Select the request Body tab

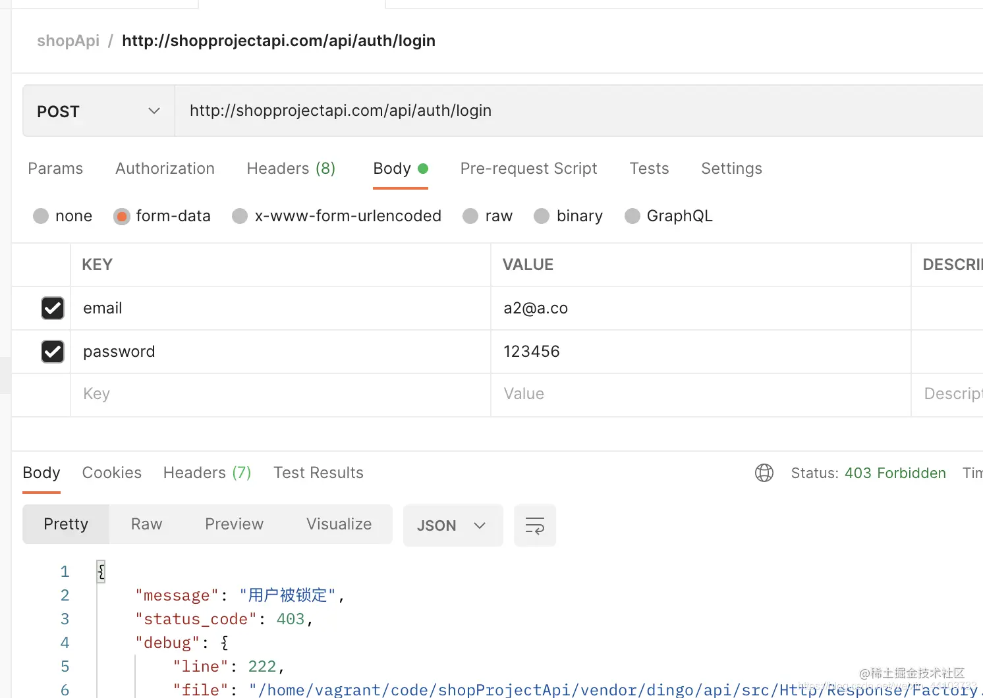click(401, 169)
